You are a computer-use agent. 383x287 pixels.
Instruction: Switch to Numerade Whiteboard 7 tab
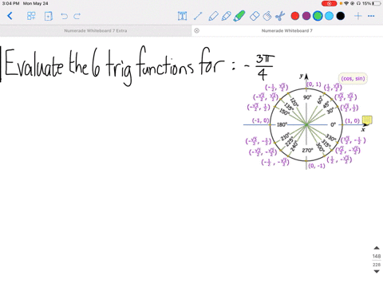[x=287, y=30]
